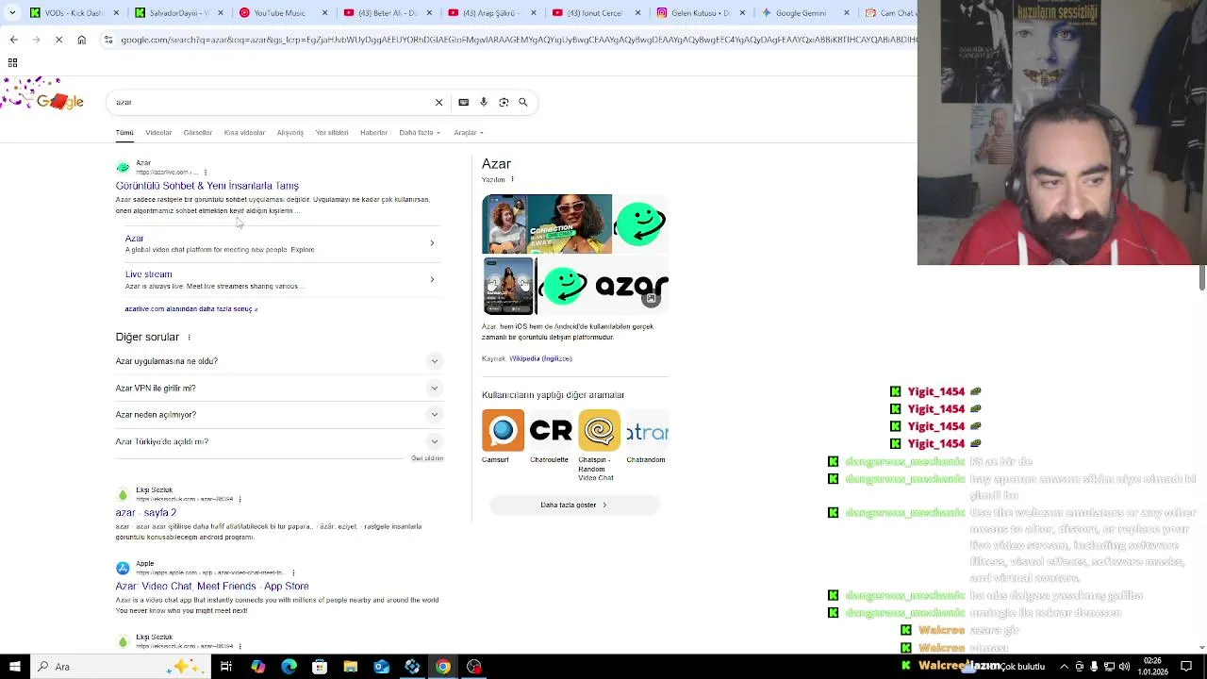Viewport: 1207px width, 679px height.
Task: Open File Explorer from taskbar
Action: pos(351,667)
